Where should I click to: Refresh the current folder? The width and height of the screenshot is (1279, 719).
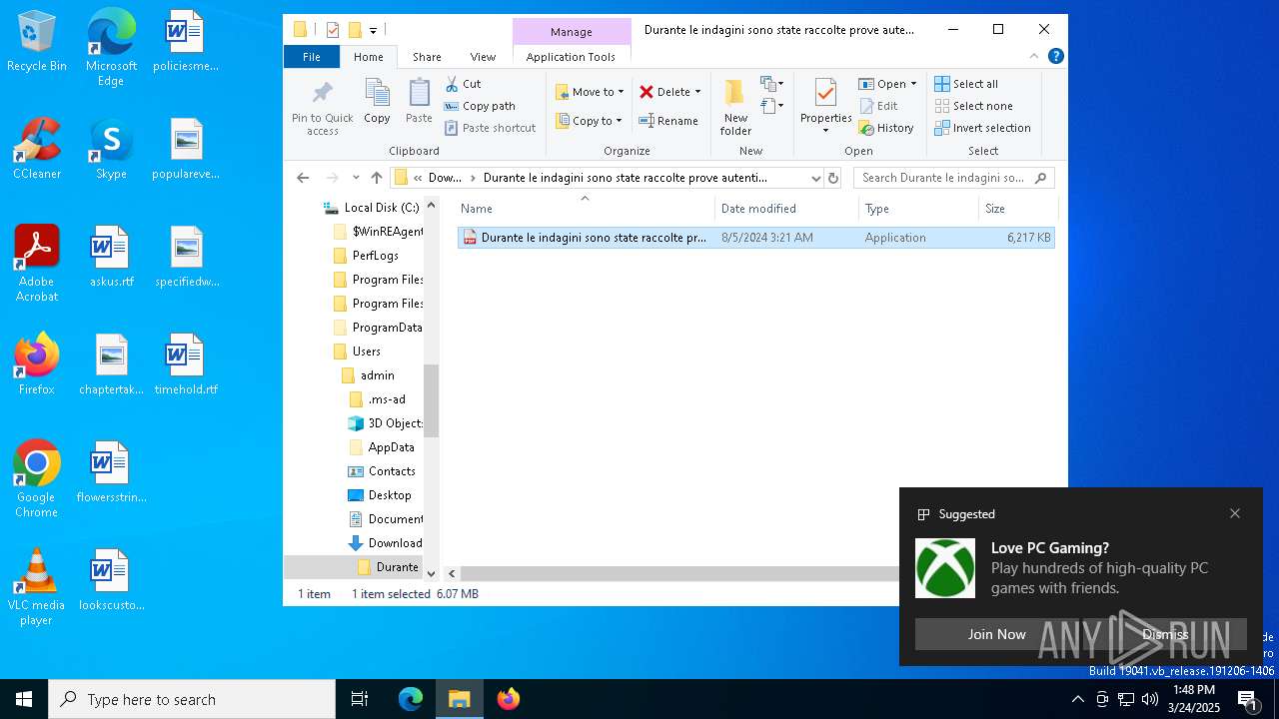833,178
